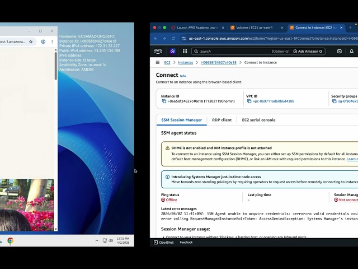Switch to the EC2 serial console tab
Screen dimensions: 358x269
click(x=258, y=120)
